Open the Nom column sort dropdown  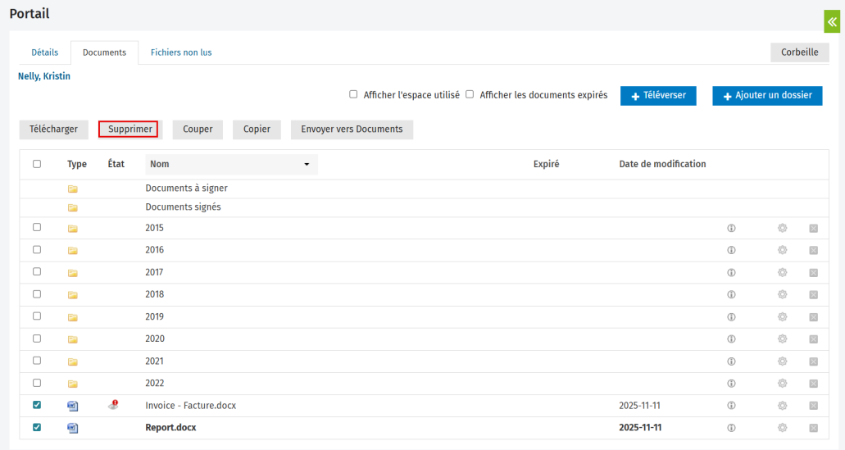tap(307, 165)
